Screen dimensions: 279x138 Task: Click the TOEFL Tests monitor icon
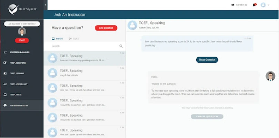(x=5, y=95)
